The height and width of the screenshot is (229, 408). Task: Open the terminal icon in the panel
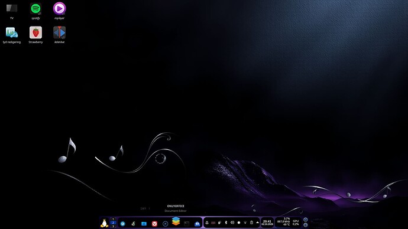pos(187,224)
